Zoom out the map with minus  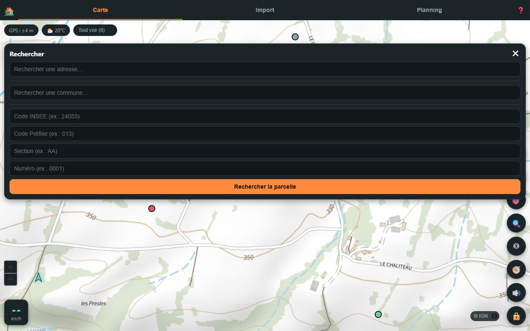point(11,279)
